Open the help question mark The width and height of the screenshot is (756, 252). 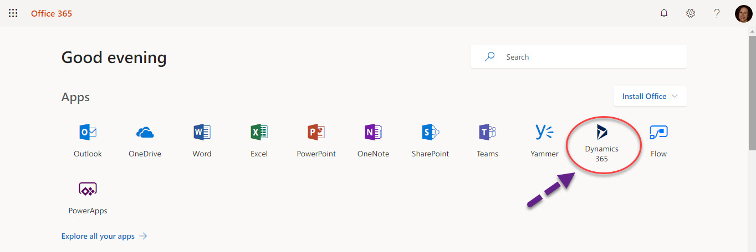[717, 13]
